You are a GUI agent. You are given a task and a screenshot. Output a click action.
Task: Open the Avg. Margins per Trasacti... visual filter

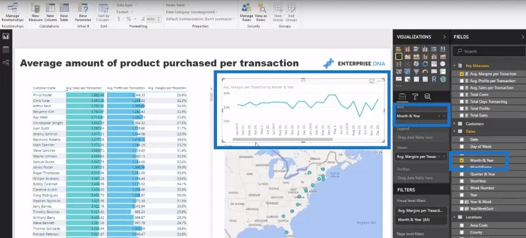click(x=421, y=210)
